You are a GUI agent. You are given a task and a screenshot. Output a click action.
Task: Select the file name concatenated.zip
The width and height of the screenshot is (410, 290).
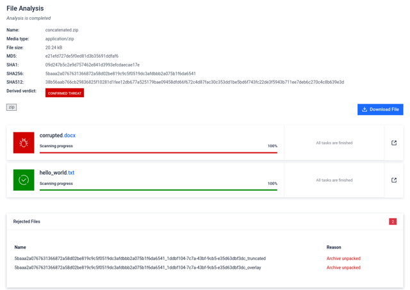coord(61,30)
